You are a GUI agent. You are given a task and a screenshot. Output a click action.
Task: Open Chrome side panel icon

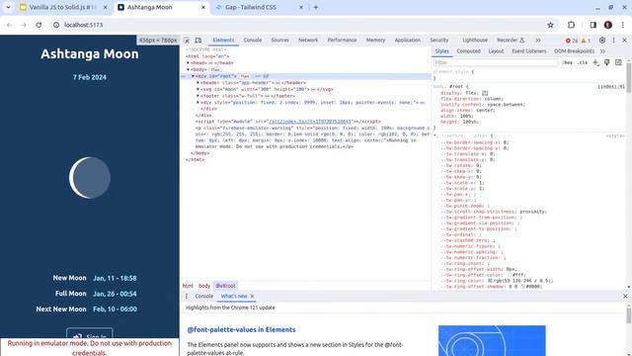(x=592, y=25)
